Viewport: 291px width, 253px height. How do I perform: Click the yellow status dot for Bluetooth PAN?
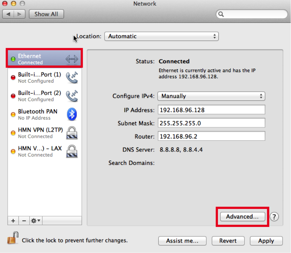pyautogui.click(x=13, y=114)
